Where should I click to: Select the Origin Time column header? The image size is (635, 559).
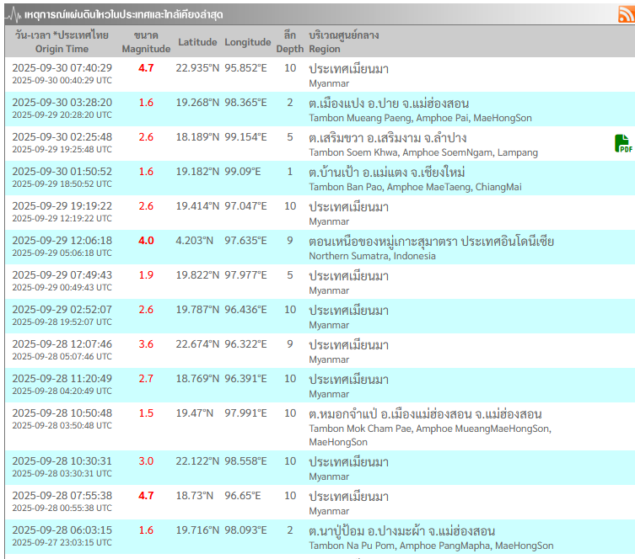62,41
